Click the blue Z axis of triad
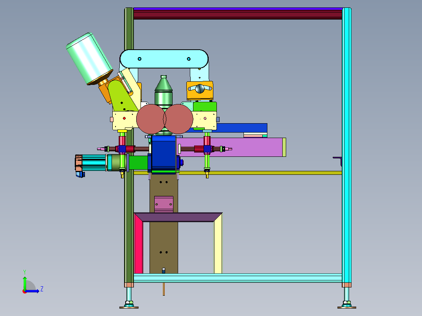422x316 pixels. tap(32, 291)
